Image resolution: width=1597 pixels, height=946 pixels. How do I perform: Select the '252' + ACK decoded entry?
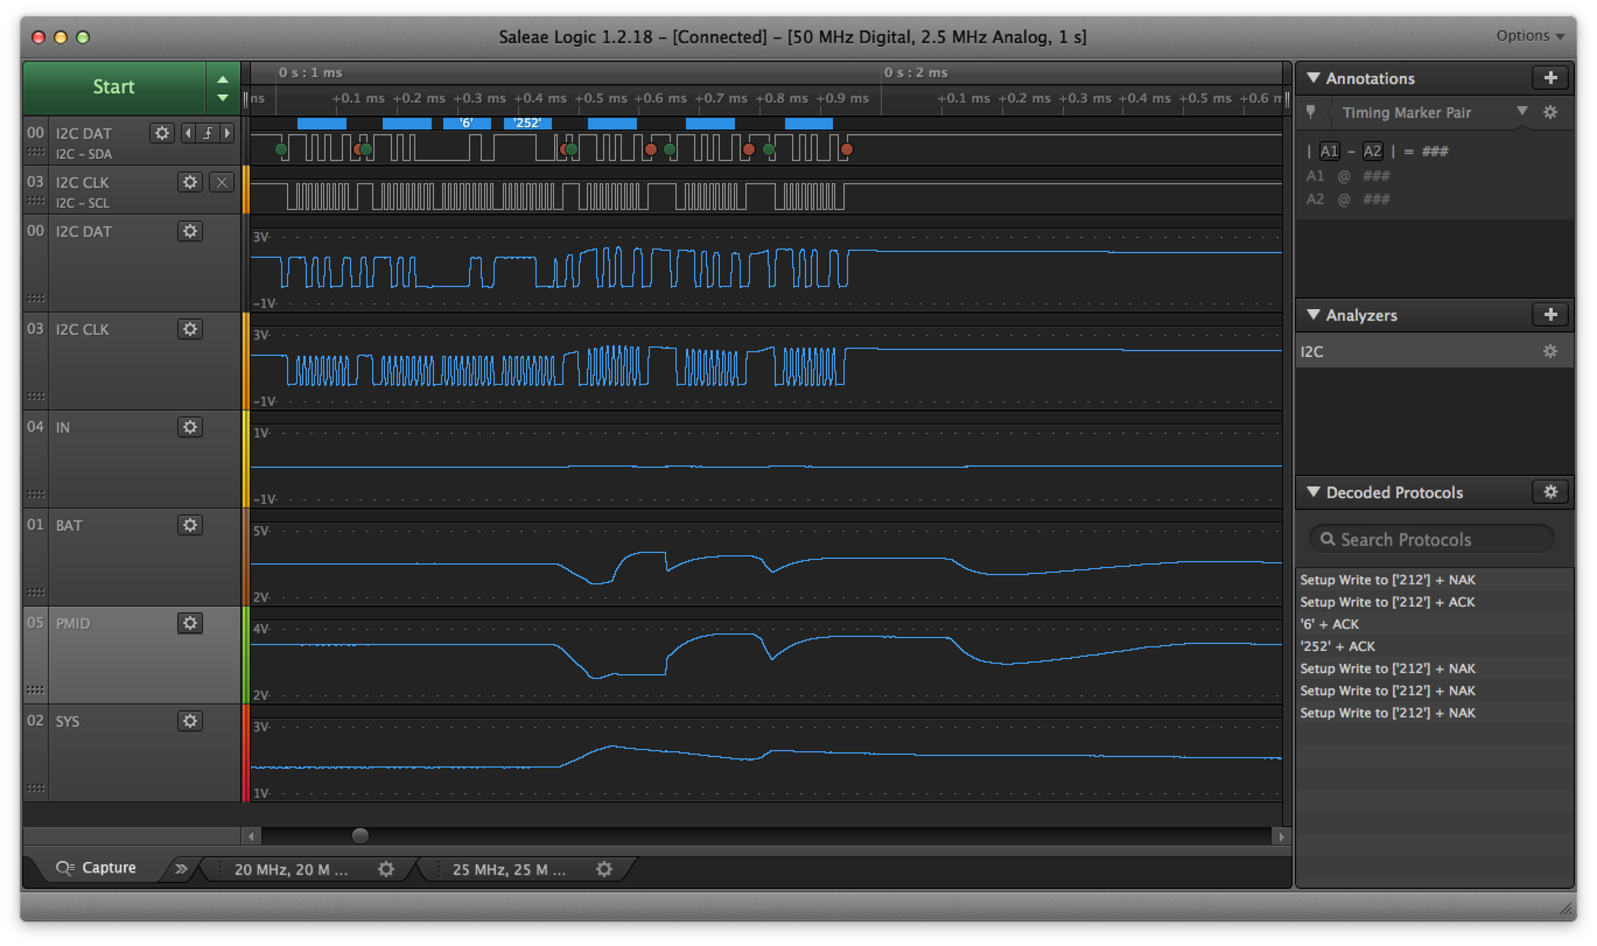1337,646
